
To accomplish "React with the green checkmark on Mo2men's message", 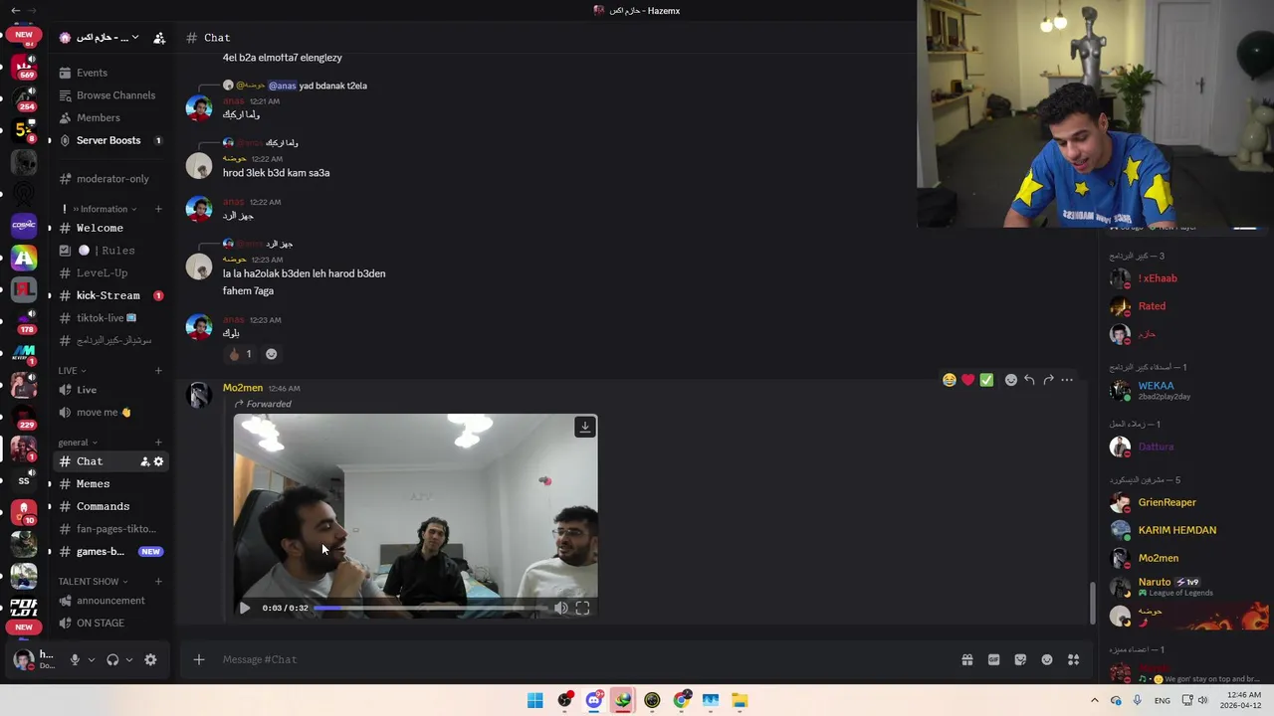I will click(x=986, y=380).
